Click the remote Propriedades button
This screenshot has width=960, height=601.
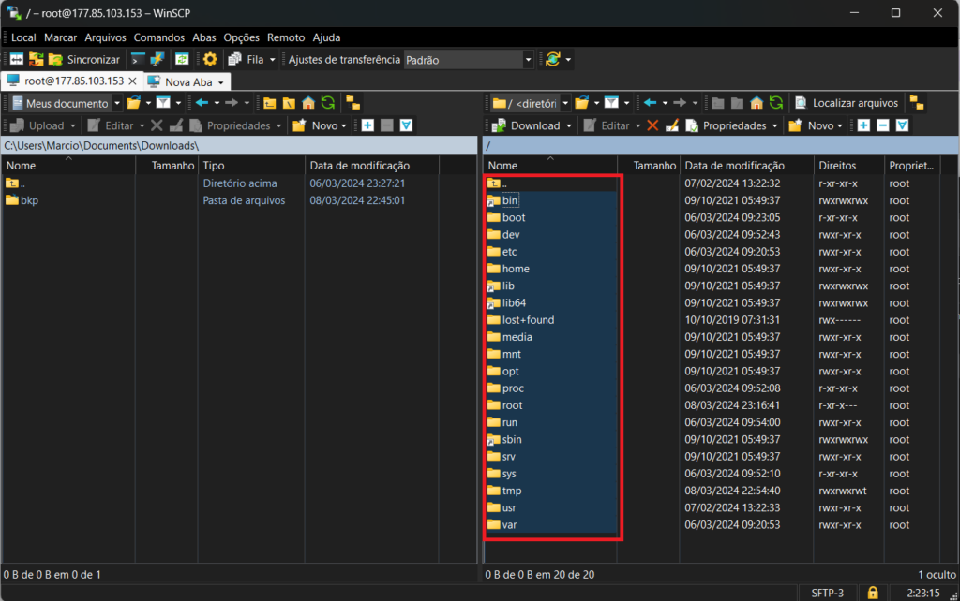727,125
